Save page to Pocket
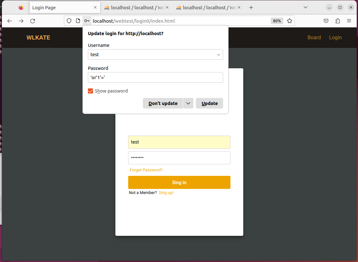 [x=326, y=21]
